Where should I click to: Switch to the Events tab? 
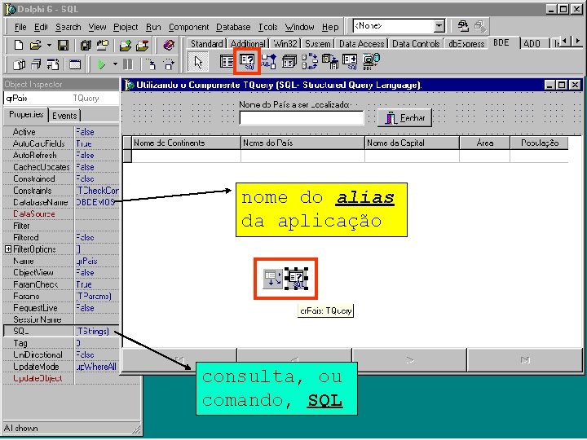[x=64, y=116]
